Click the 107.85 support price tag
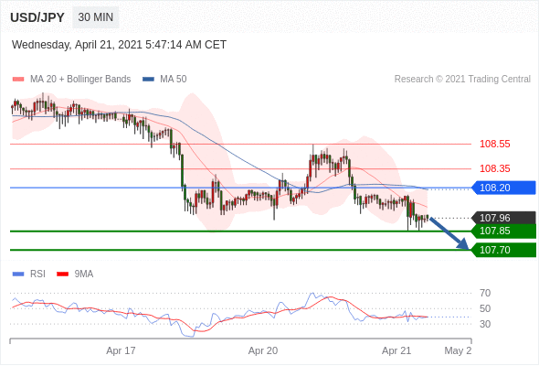This screenshot has width=539, height=366. tap(504, 231)
